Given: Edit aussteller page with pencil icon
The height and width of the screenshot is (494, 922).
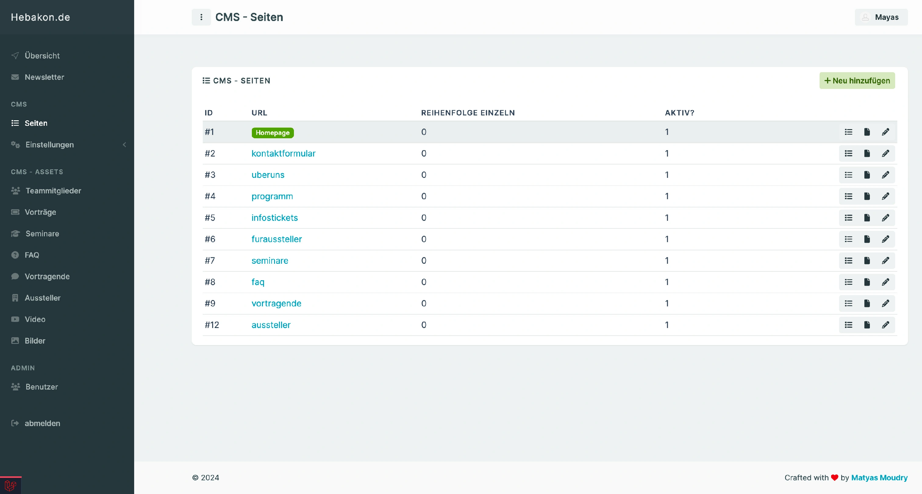Looking at the screenshot, I should [885, 325].
